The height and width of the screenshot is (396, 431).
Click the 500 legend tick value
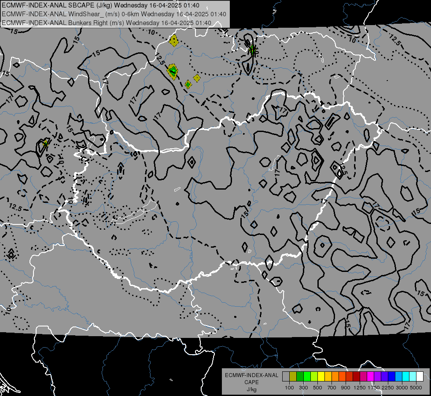[318, 388]
